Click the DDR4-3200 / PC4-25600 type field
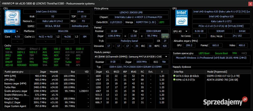 click(136, 67)
